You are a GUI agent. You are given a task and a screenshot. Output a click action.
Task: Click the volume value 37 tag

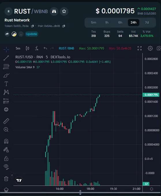146,184
